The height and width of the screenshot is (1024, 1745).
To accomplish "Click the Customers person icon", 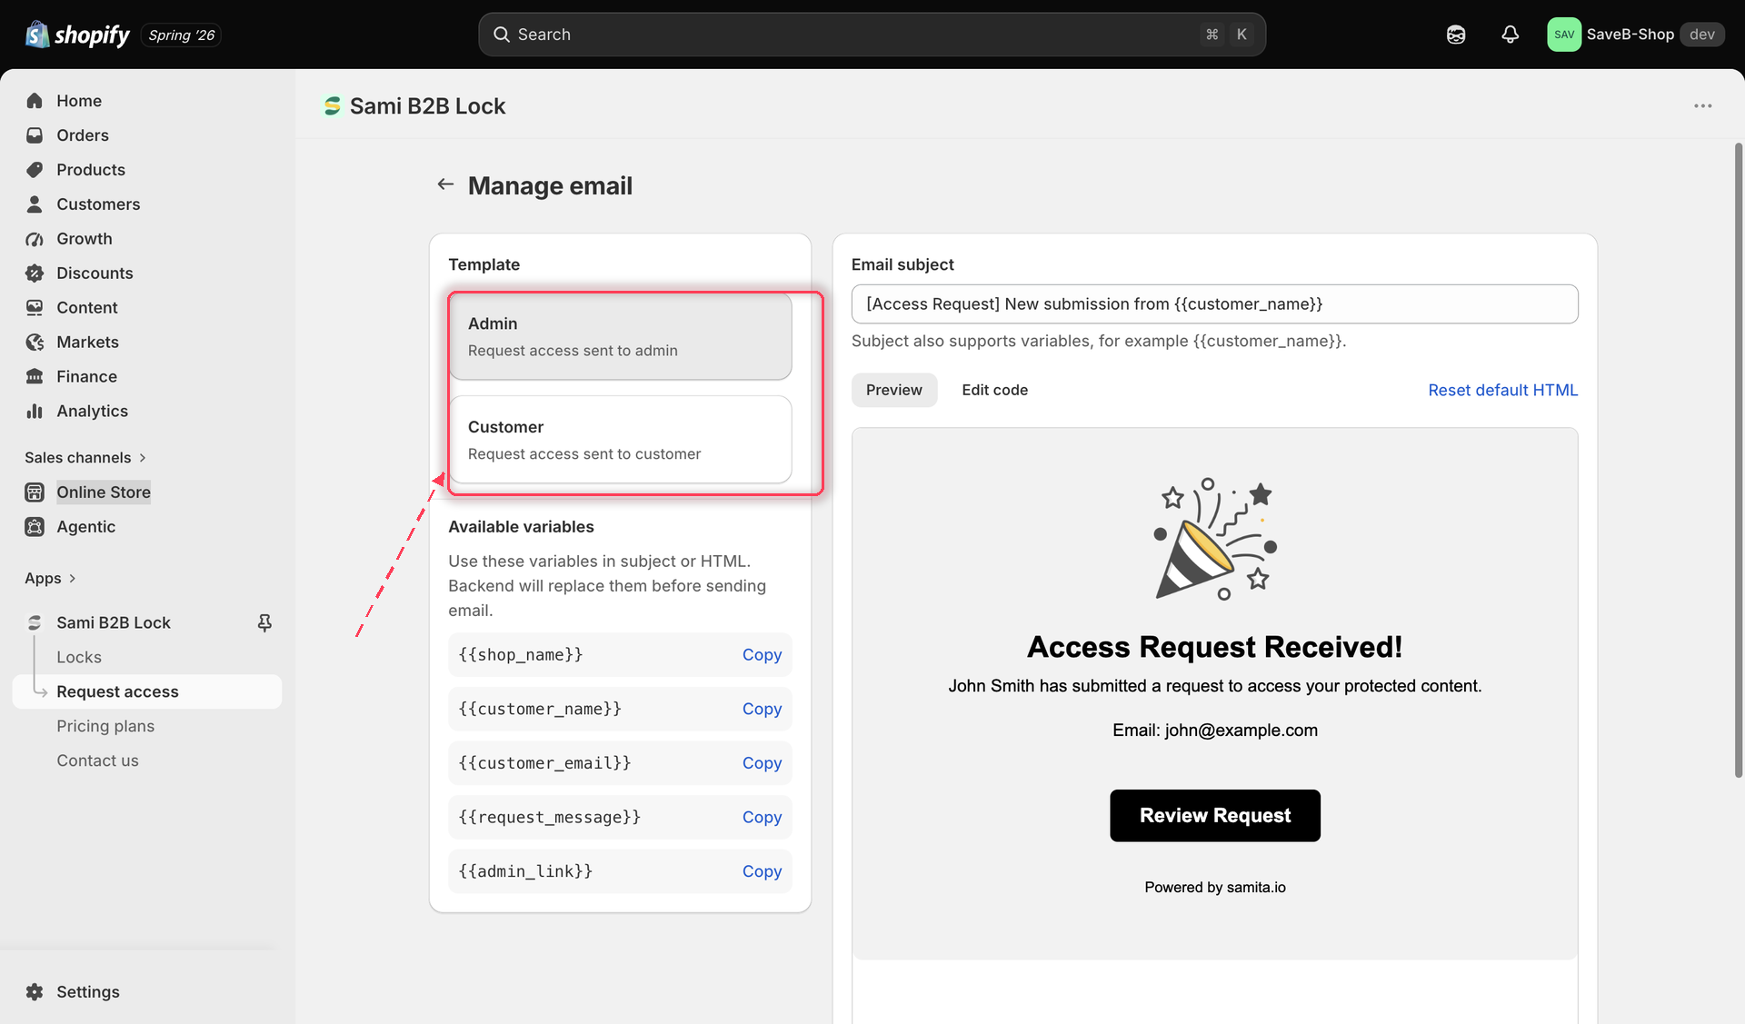I will 35,204.
